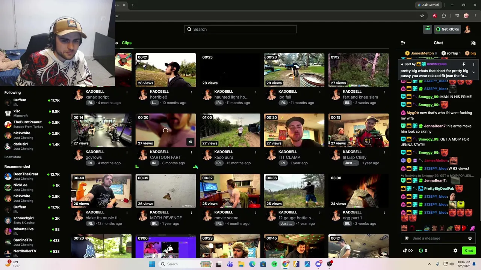Open the 'blake tts music ti...' clip title
The image size is (481, 270).
(x=103, y=218)
